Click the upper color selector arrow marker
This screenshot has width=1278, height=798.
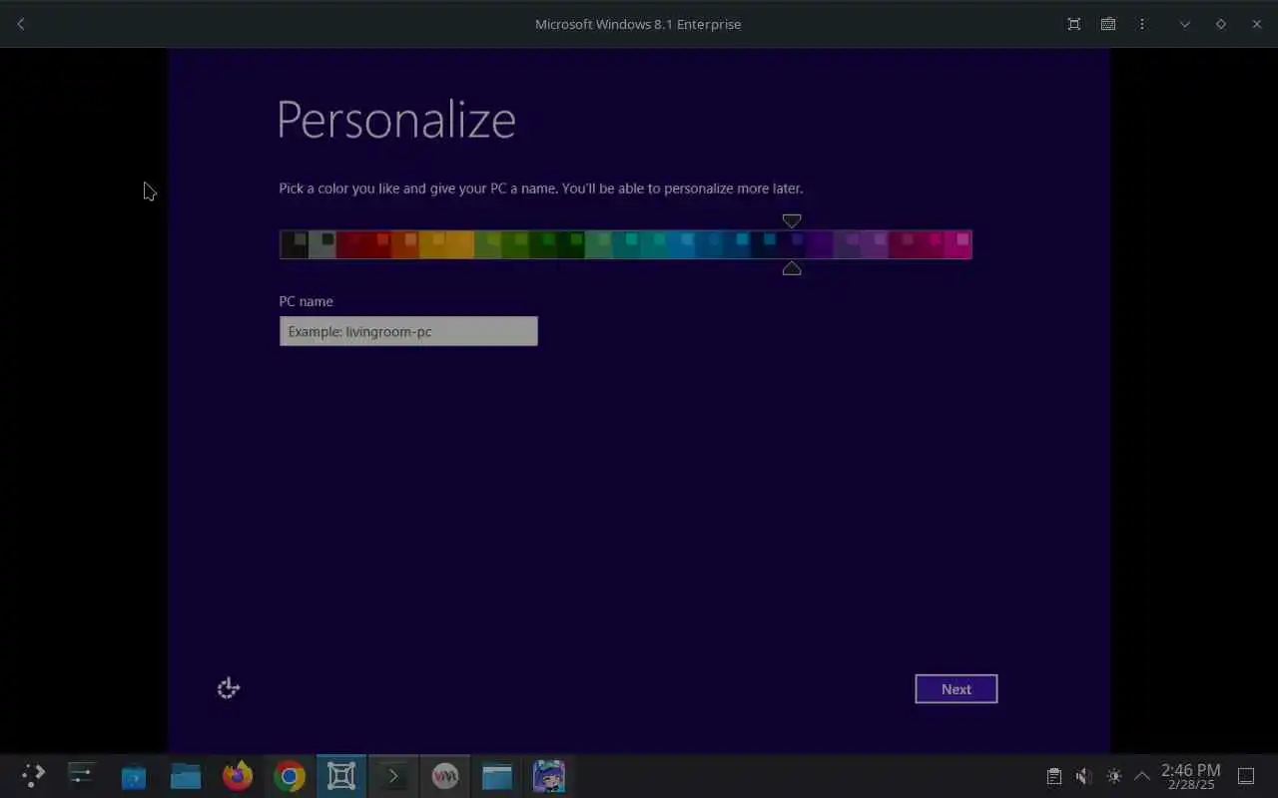click(792, 220)
